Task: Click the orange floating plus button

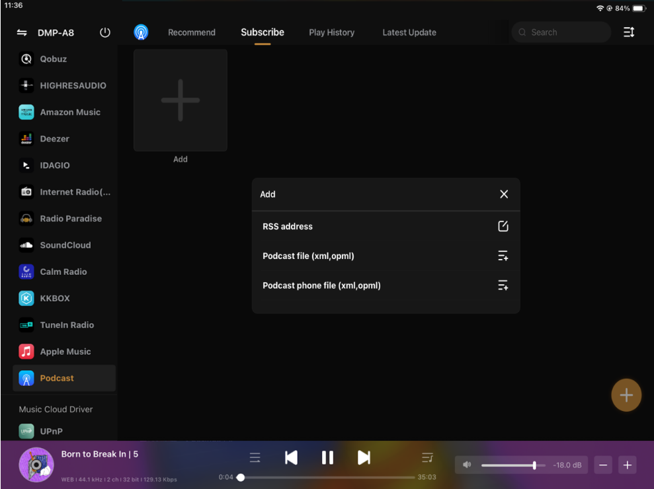Action: coord(626,395)
